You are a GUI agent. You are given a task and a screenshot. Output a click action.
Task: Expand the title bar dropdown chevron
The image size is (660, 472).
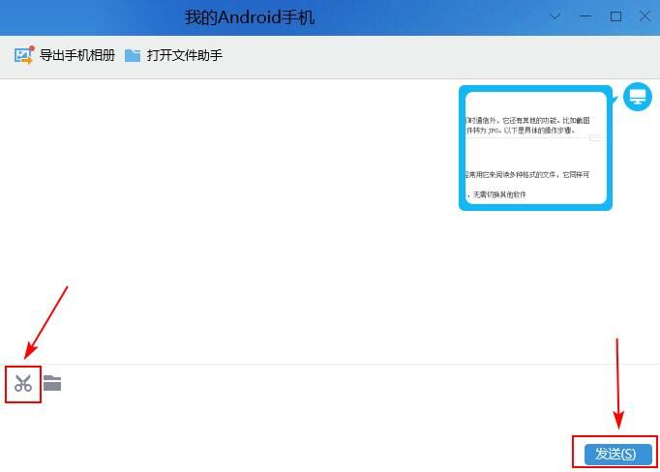[555, 16]
